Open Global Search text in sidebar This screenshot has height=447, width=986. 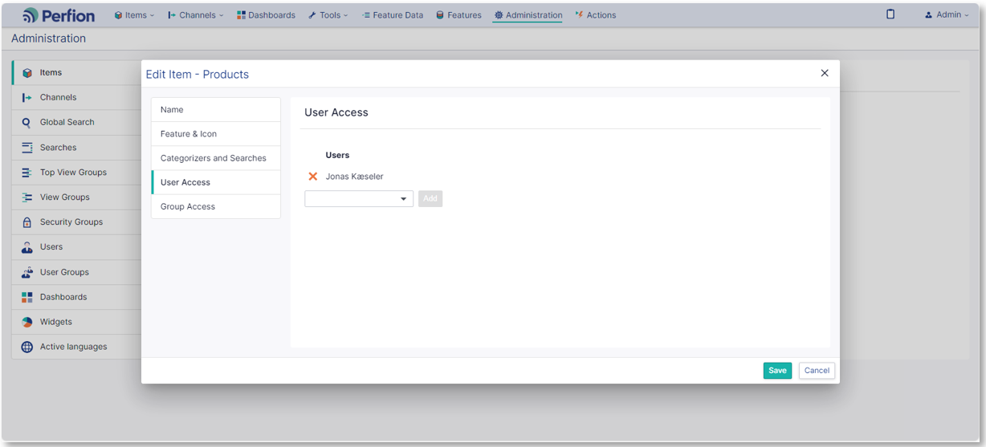(x=67, y=122)
